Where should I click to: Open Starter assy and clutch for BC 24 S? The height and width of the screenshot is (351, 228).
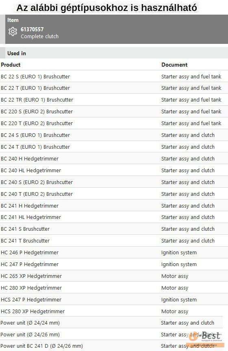(188, 135)
